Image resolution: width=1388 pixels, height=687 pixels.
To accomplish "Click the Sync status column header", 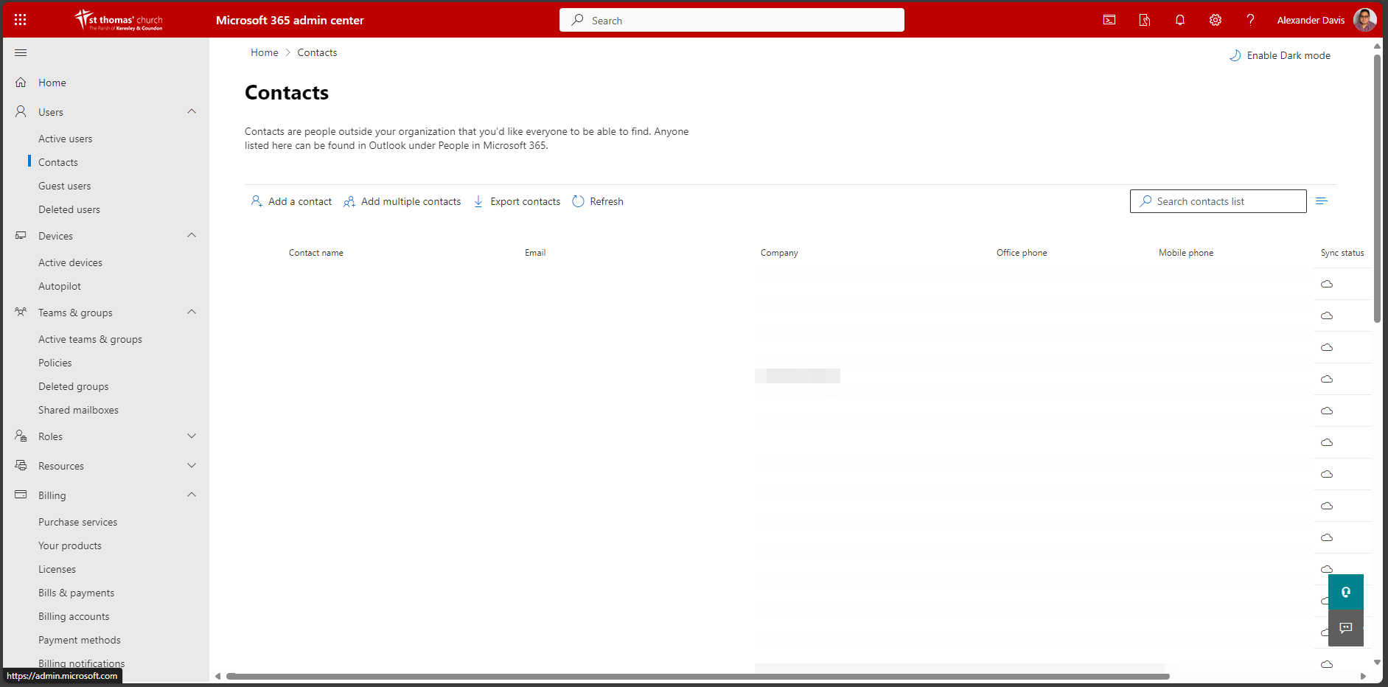I will (1342, 253).
